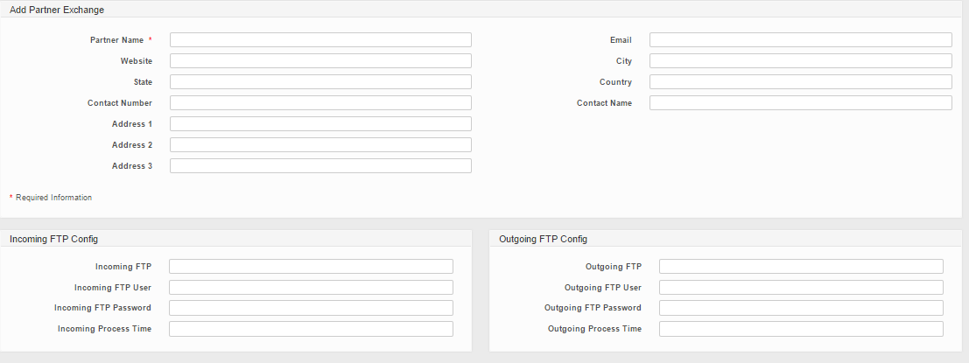Focus the Website text box
Viewport: 969px width, 363px height.
320,61
